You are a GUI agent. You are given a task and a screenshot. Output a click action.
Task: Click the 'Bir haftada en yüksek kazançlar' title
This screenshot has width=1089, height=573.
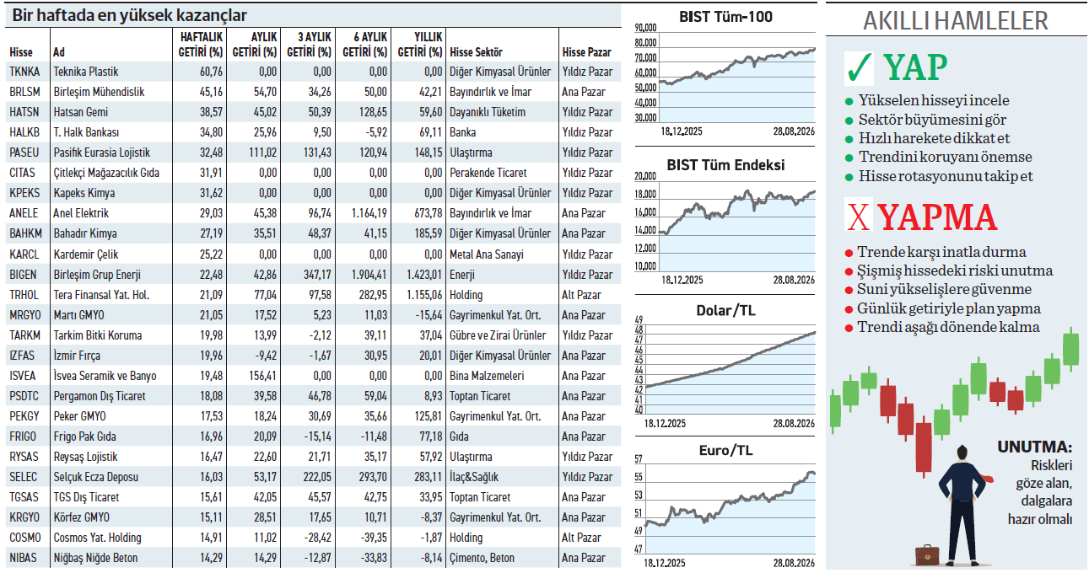(x=129, y=15)
